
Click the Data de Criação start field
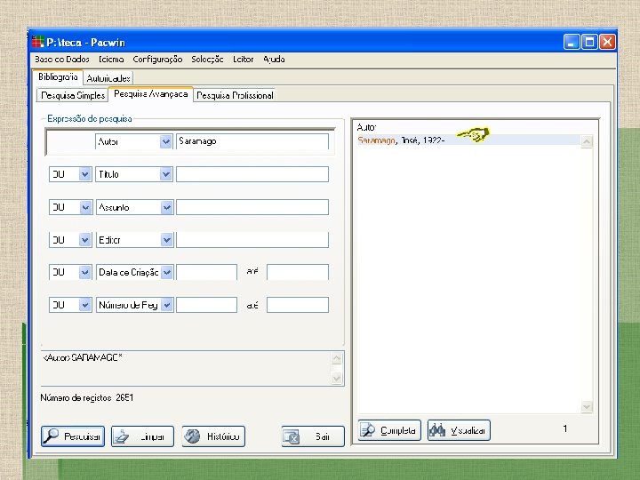click(206, 272)
